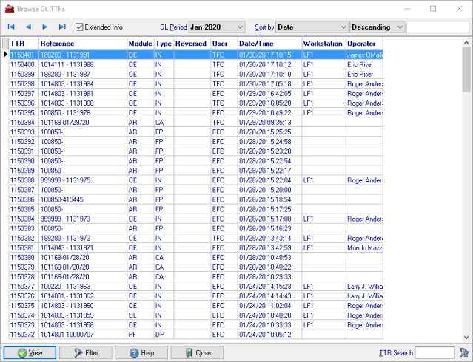This screenshot has height=362, width=473.
Task: Go to next record arrow
Action: click(45, 27)
